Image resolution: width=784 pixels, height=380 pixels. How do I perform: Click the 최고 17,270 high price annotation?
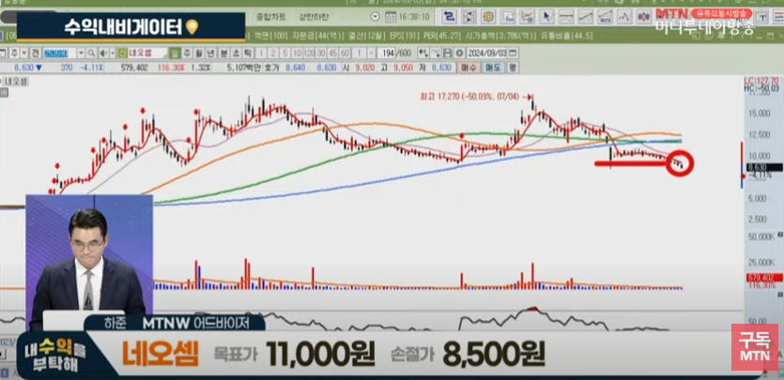coord(470,98)
